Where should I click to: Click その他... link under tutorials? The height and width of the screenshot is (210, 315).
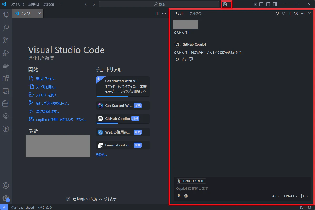pos(101,155)
